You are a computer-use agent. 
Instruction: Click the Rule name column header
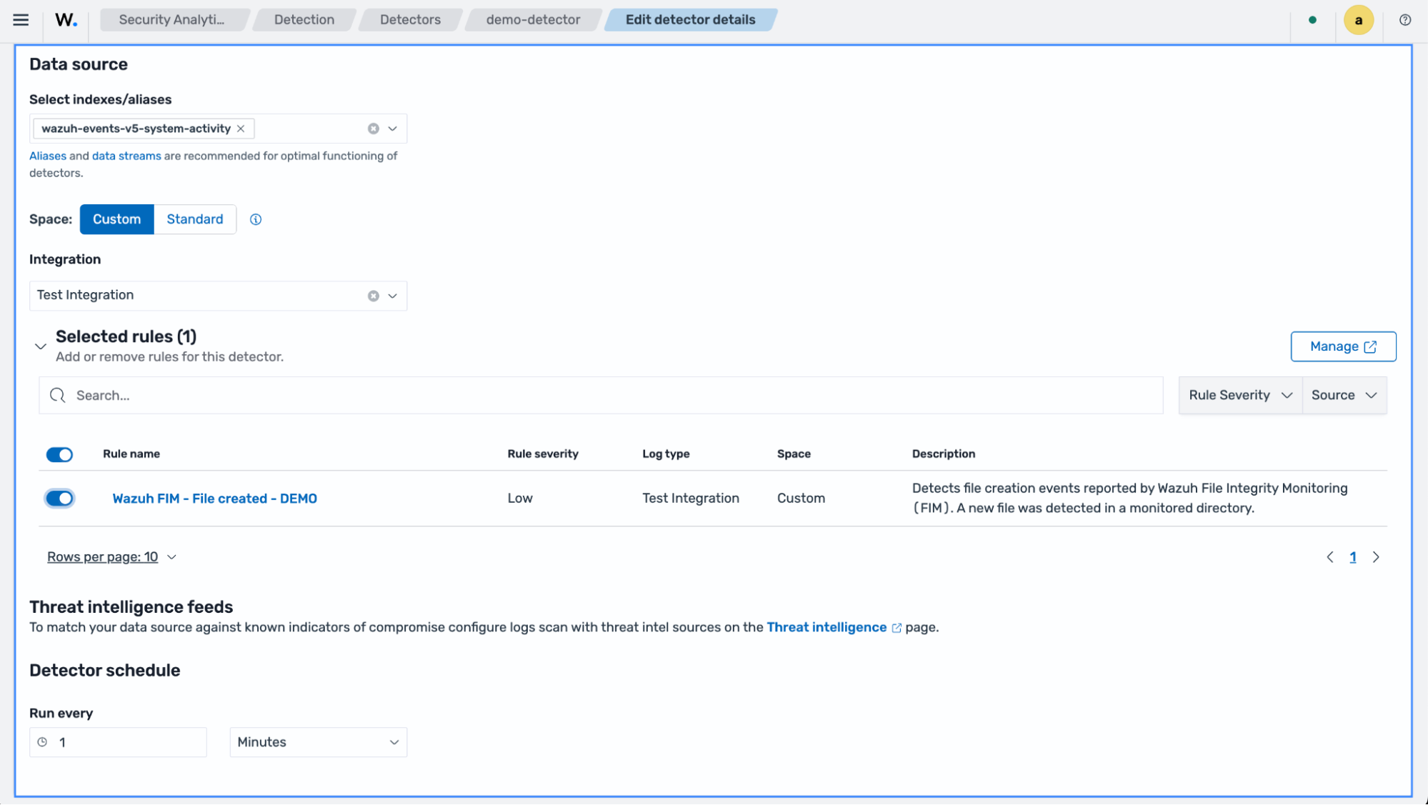pos(131,454)
